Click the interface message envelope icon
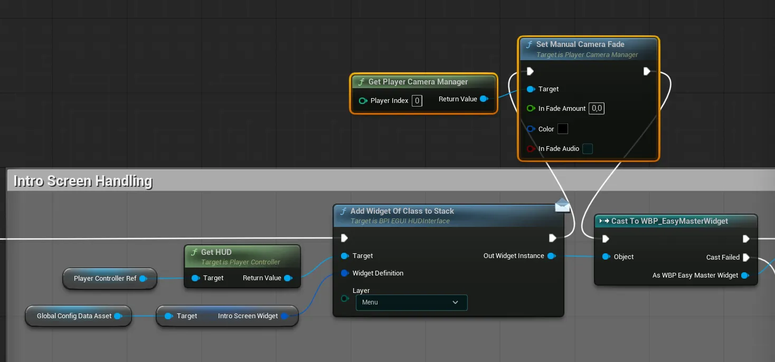Viewport: 775px width, 362px height. tap(563, 206)
